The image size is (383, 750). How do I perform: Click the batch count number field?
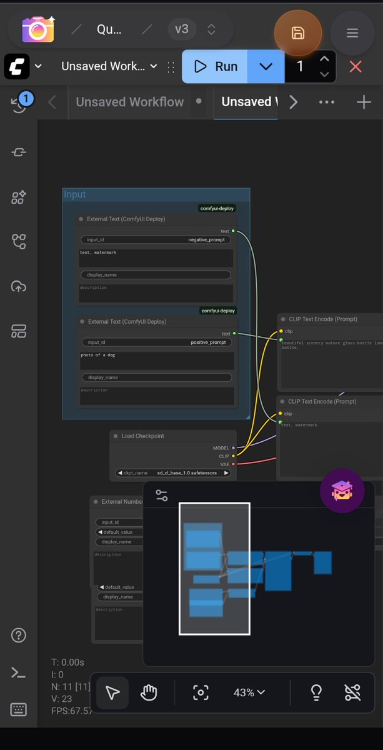(x=301, y=66)
